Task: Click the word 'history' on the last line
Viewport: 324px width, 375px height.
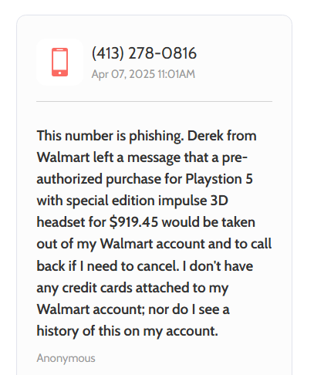Action: pyautogui.click(x=58, y=331)
